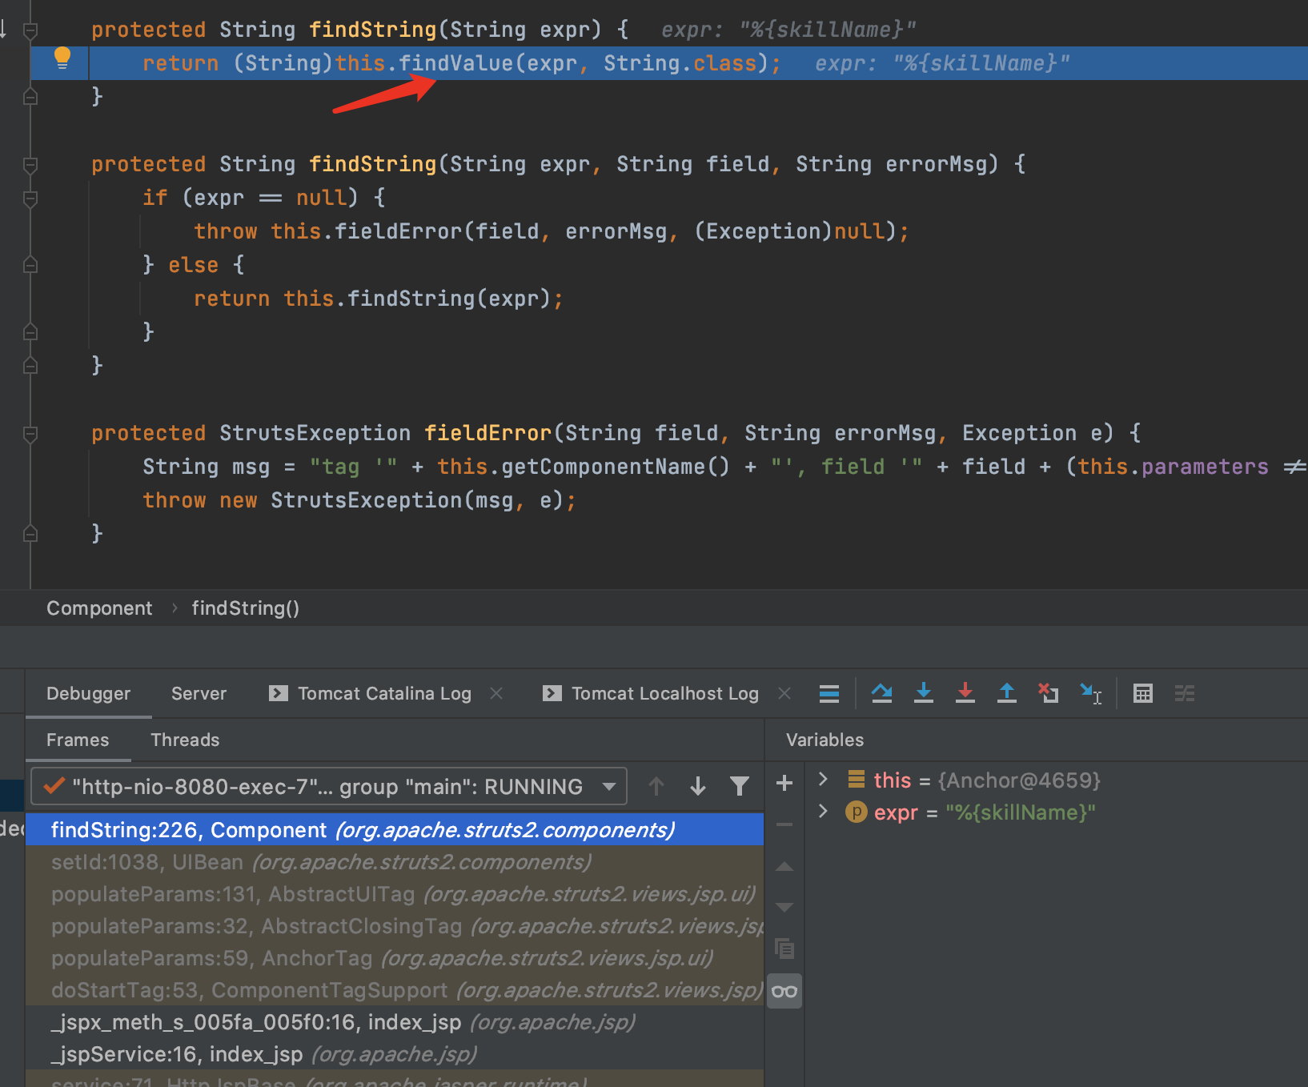Expand the 'this' Anchor@4659 variable
1308x1087 pixels.
click(822, 779)
